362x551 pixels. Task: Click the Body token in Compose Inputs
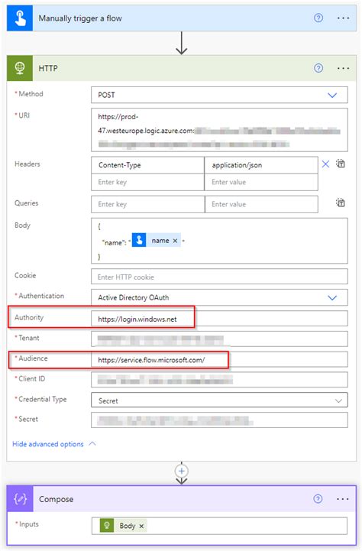coord(124,526)
